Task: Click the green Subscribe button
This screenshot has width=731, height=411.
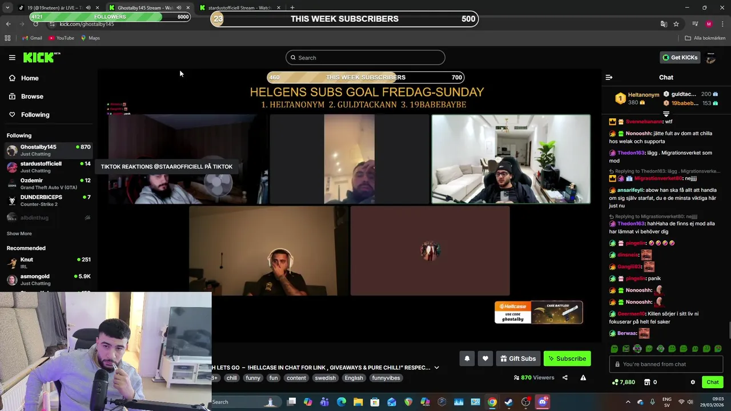Action: point(567,358)
